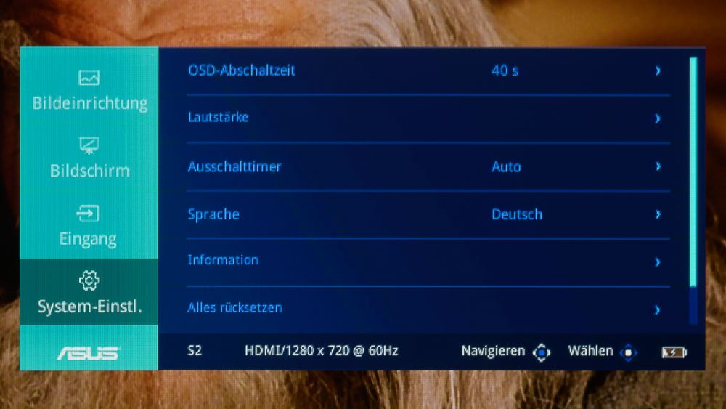Open the Bildschirm menu label

90,171
